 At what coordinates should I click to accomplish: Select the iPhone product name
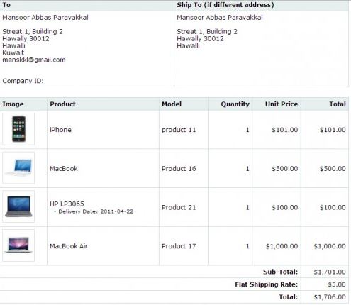(x=60, y=130)
